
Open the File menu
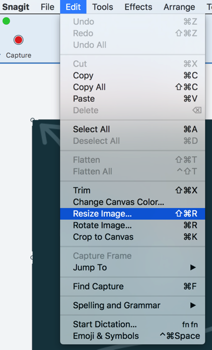coord(47,7)
